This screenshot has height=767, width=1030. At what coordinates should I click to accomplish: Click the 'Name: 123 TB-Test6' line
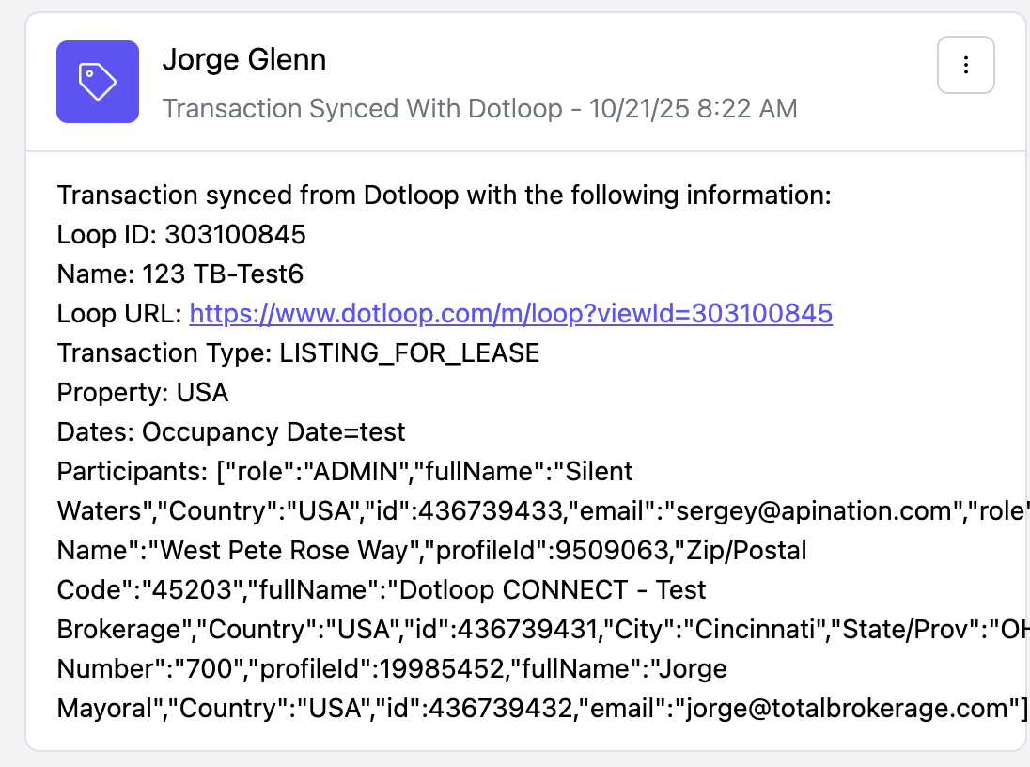(x=180, y=274)
